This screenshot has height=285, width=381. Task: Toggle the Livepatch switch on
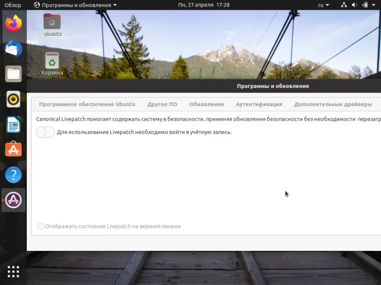45,132
